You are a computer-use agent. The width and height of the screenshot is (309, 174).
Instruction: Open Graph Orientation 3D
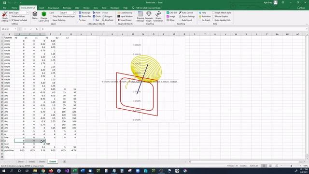[158, 16]
